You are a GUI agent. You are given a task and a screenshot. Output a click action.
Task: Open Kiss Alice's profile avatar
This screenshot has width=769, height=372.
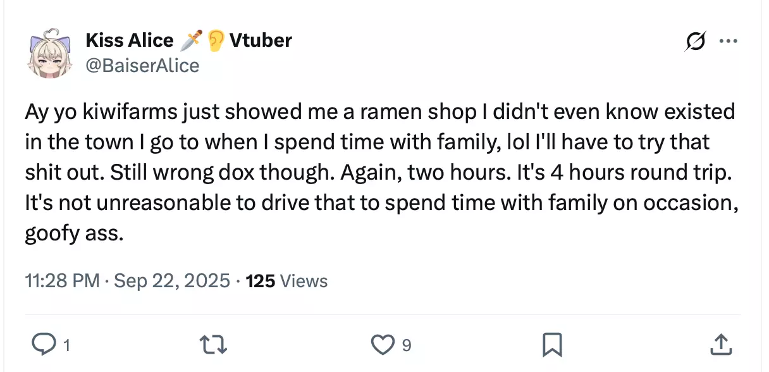pyautogui.click(x=47, y=52)
